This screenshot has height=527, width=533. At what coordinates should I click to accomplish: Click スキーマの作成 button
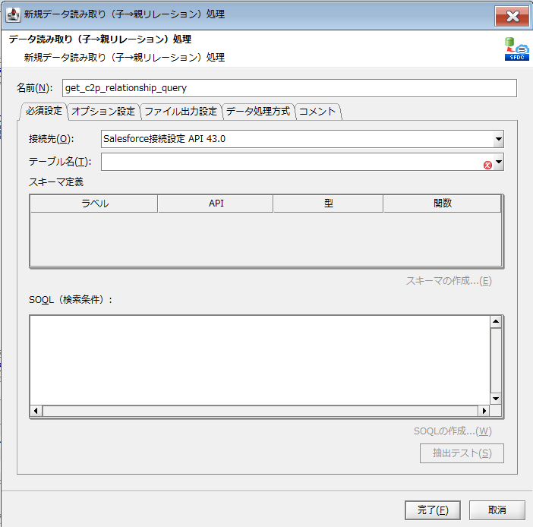click(449, 281)
